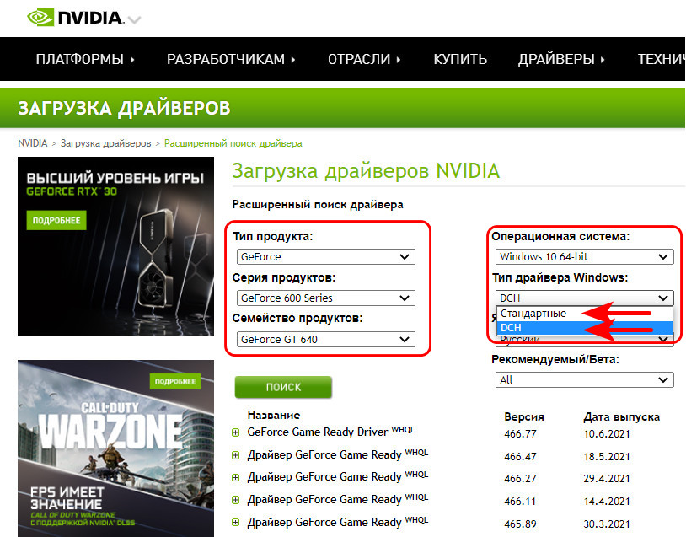Click the version number 466.77
This screenshot has height=537, width=686.
tap(520, 433)
